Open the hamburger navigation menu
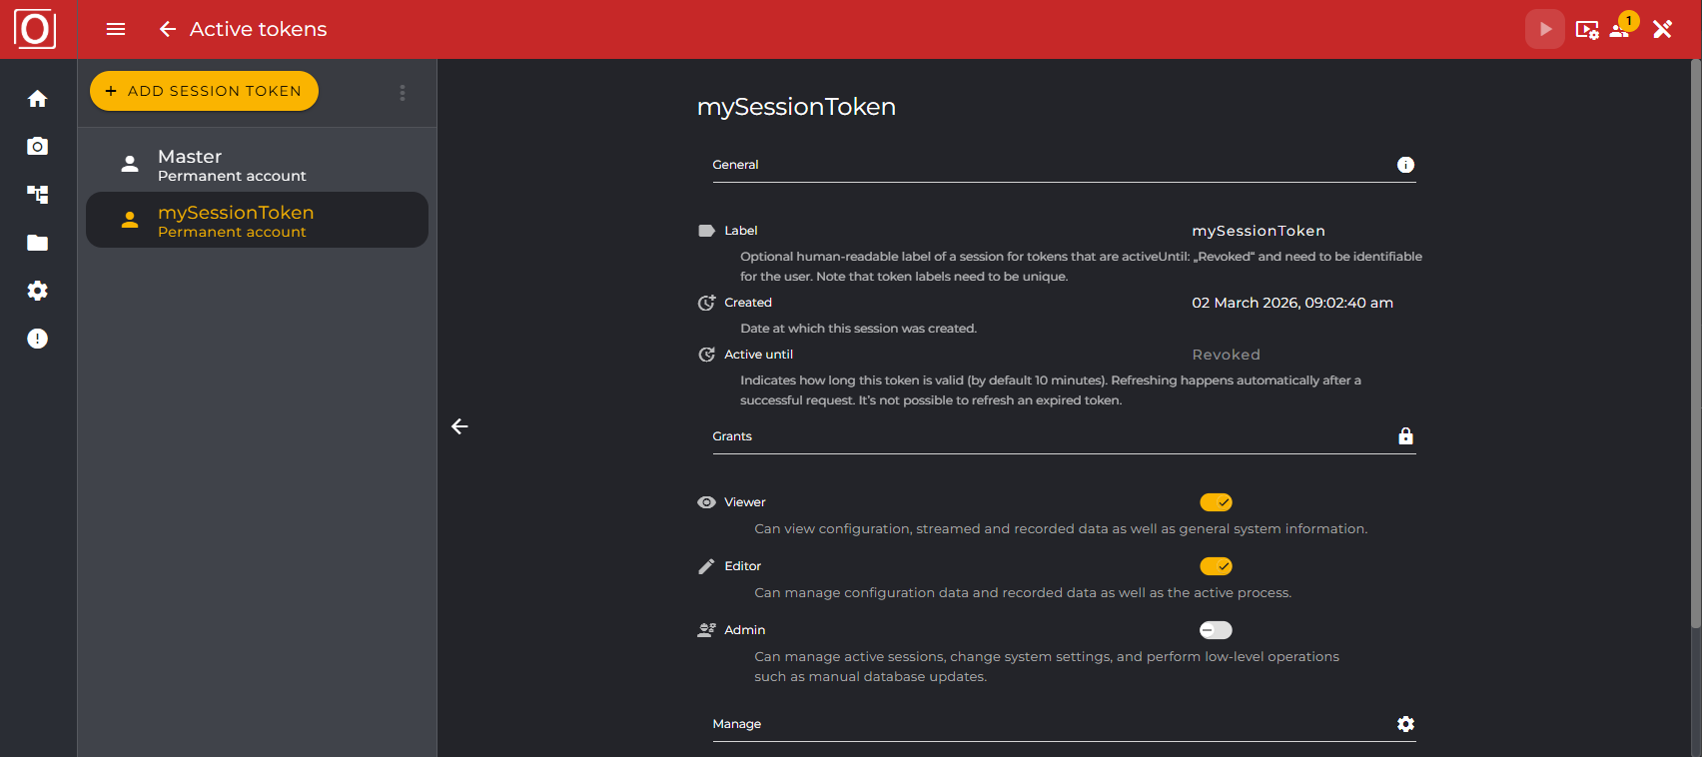Image resolution: width=1702 pixels, height=757 pixels. pos(116,29)
